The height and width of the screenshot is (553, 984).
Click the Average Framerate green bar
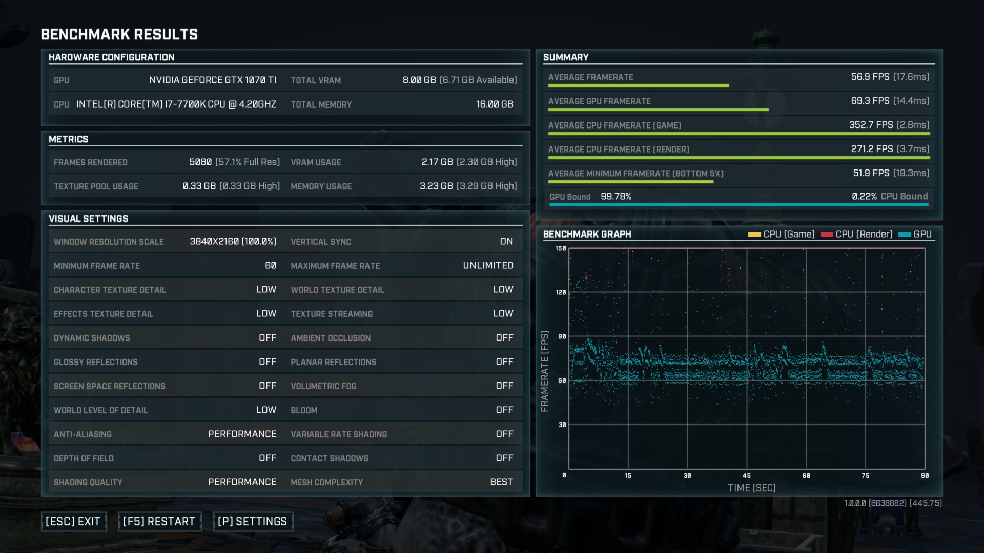tap(638, 86)
